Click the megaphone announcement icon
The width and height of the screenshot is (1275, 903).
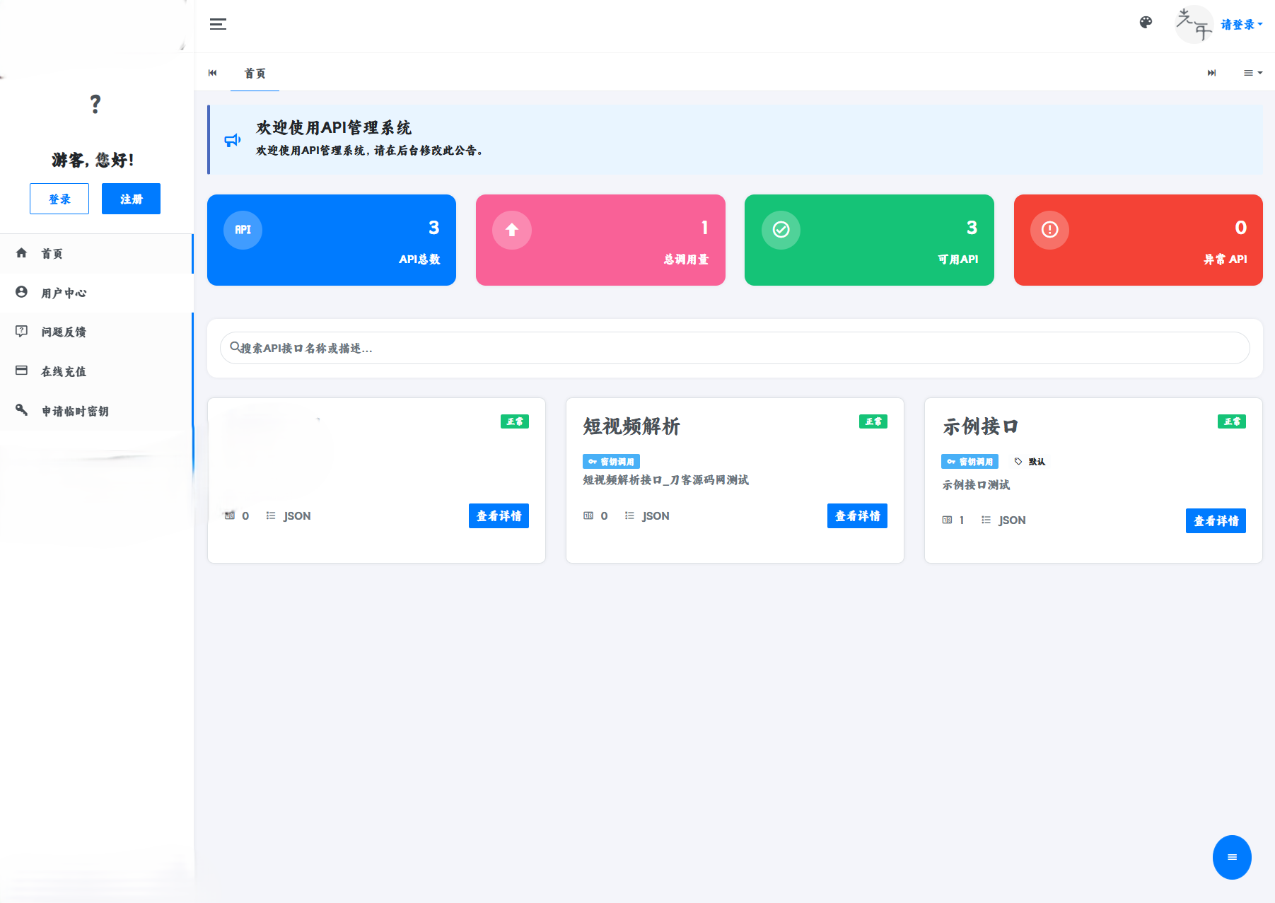[x=233, y=140]
